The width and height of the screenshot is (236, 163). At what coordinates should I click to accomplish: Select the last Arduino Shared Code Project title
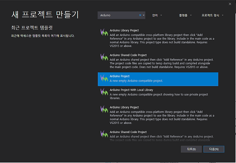point(128,132)
